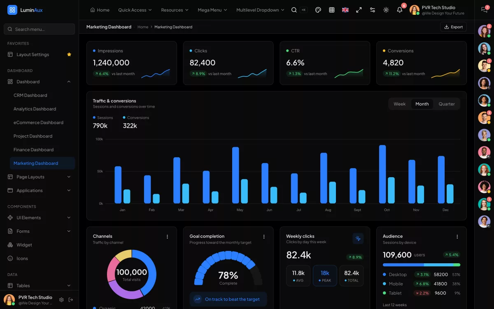Viewport: 494px width, 309px height.
Task: Click the Export button
Action: [x=453, y=27]
